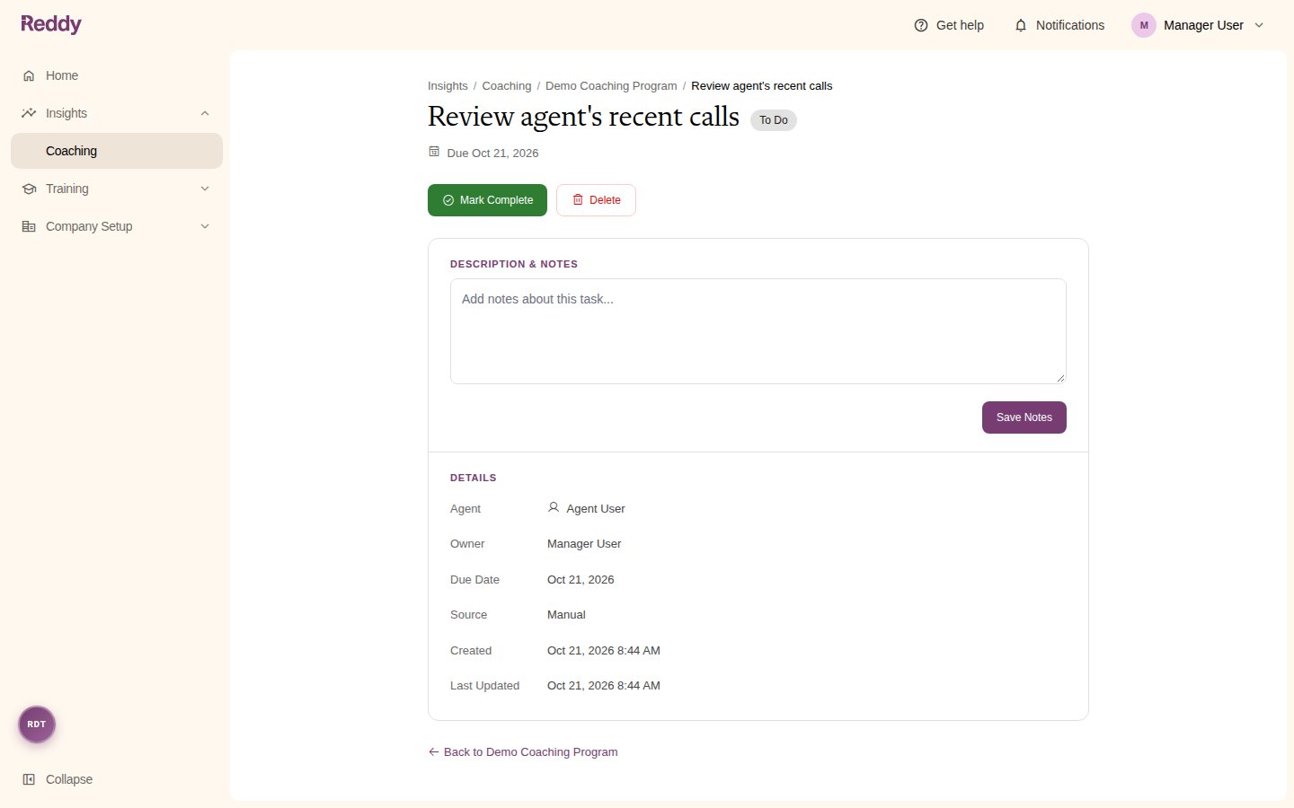Expand the Company Setup section chevron
Image resolution: width=1294 pixels, height=808 pixels.
(x=205, y=226)
